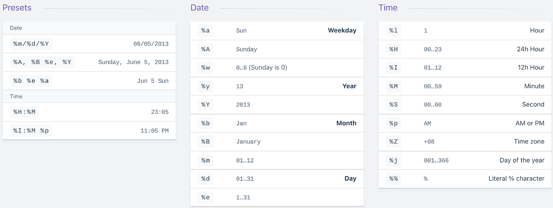Select the %H:%M time preset

pyautogui.click(x=24, y=112)
